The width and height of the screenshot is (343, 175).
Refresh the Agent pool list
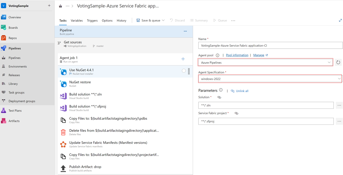(338, 62)
